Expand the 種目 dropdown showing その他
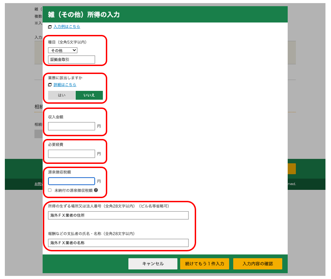 (63, 50)
